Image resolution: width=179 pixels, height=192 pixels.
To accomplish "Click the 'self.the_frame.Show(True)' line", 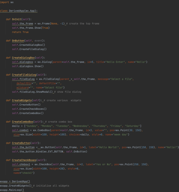I will (31, 28).
